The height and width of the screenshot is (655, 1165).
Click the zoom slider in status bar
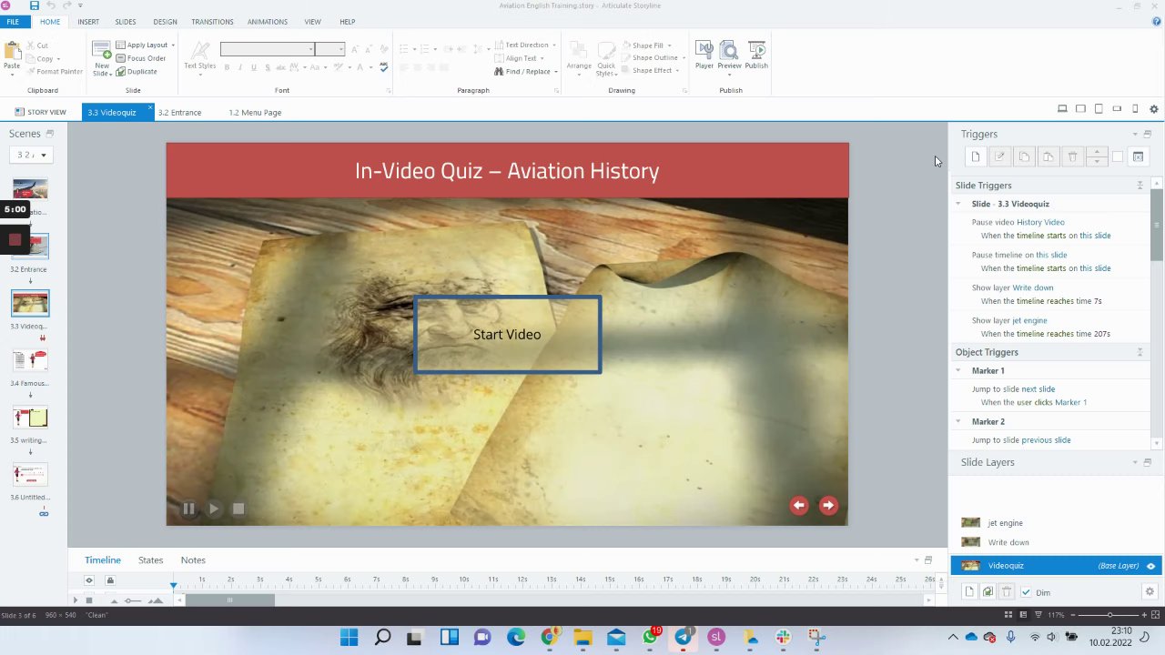pos(1109,615)
